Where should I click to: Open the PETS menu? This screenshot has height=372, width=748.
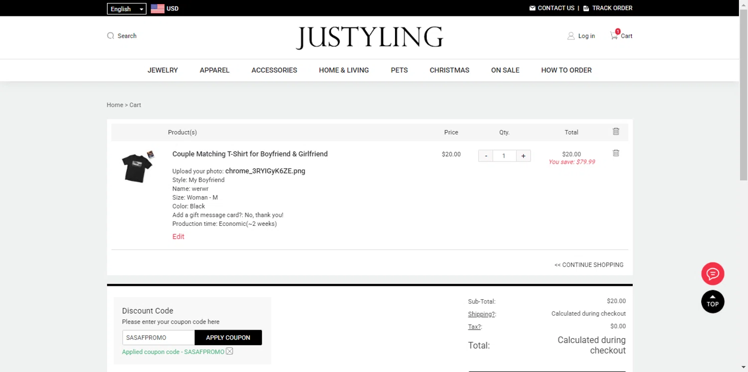[399, 70]
